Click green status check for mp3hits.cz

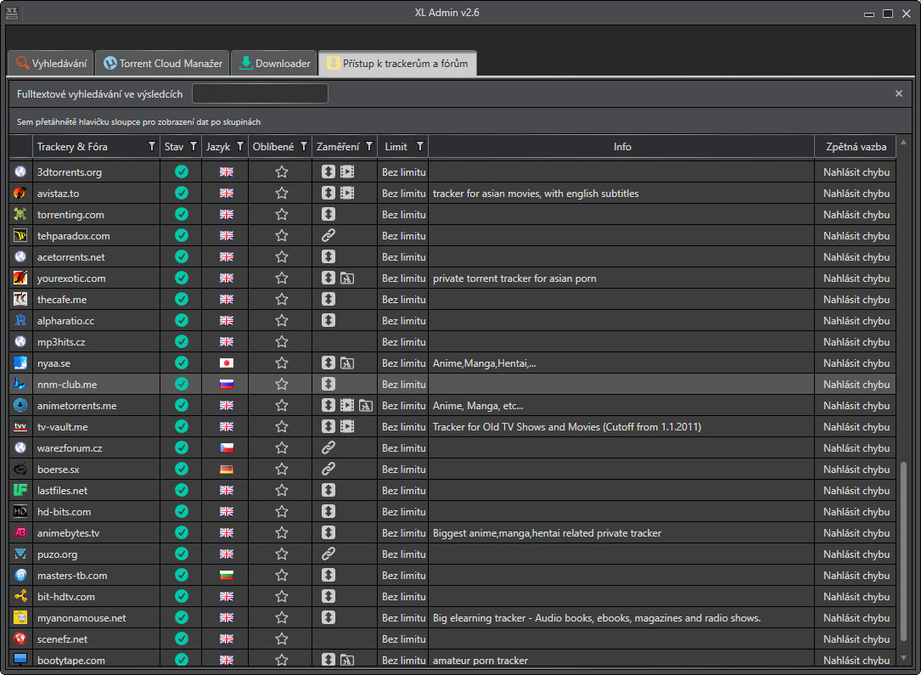(182, 341)
